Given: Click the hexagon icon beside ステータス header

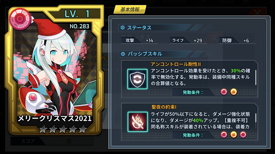Looking at the screenshot, I should pos(122,27).
